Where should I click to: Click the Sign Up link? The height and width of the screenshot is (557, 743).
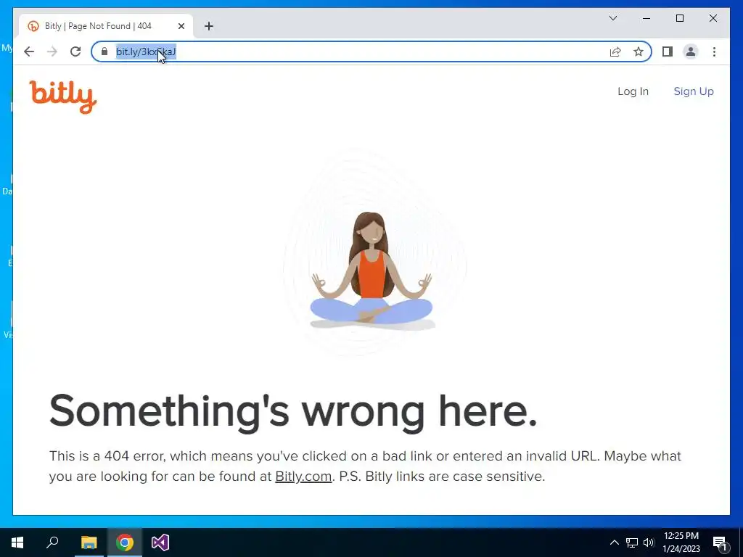pos(694,91)
